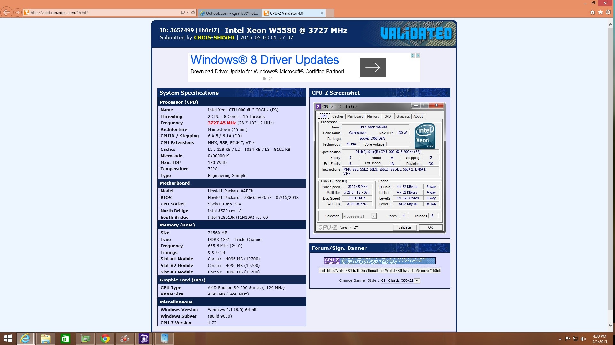Close the advertisement with the X icon
Viewport: 615px width, 345px height.
[x=418, y=56]
